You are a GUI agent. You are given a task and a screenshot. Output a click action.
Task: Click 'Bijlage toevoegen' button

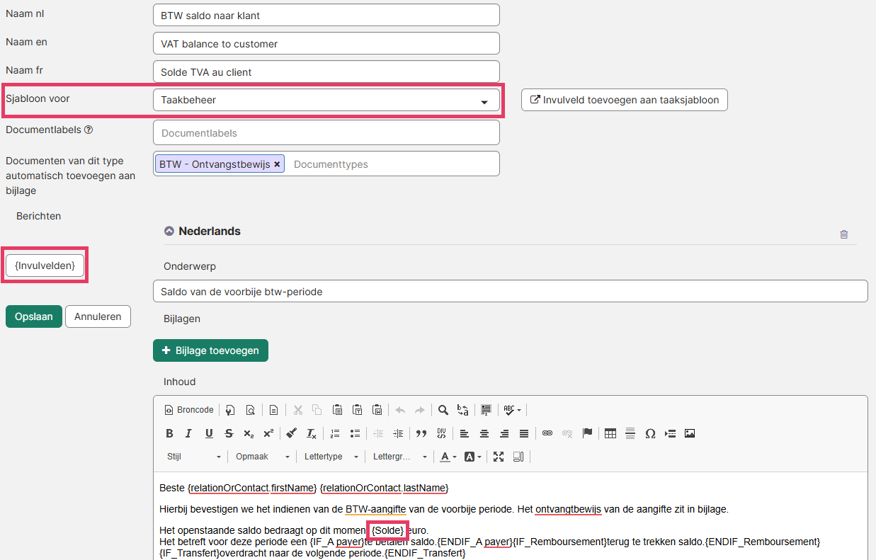(210, 350)
